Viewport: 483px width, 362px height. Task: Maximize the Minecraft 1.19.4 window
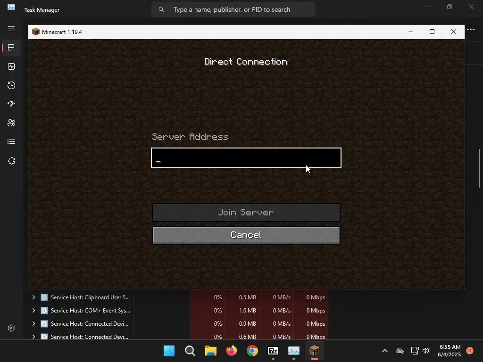pyautogui.click(x=432, y=32)
